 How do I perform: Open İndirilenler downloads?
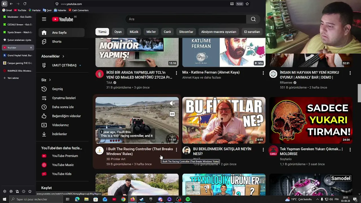pos(61,134)
